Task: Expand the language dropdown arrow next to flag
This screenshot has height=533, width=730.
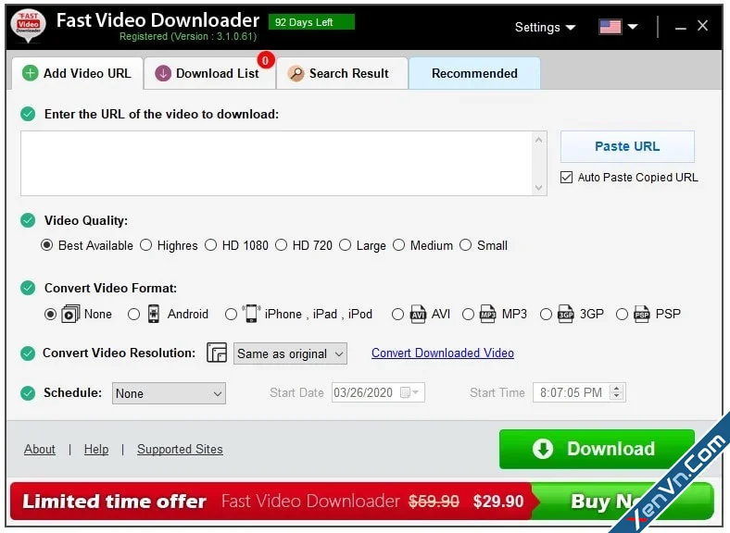Action: click(x=632, y=27)
